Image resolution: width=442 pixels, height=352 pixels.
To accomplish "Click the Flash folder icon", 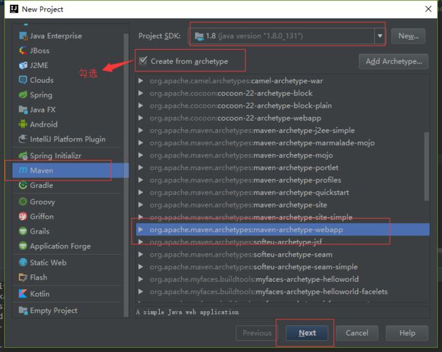I will click(x=23, y=277).
